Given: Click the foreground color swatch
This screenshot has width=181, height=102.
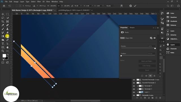Looking at the screenshot, I should pos(4,56).
